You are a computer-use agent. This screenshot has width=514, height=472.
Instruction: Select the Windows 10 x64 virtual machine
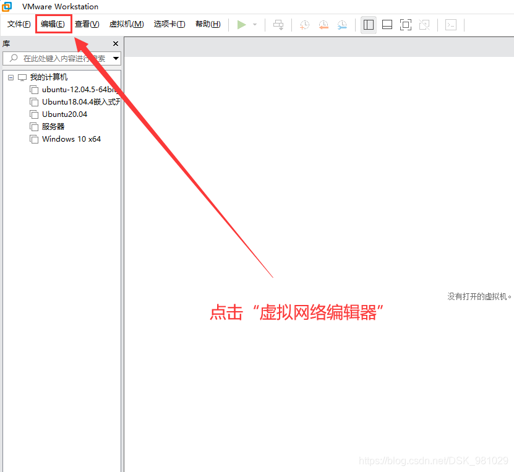tap(71, 139)
